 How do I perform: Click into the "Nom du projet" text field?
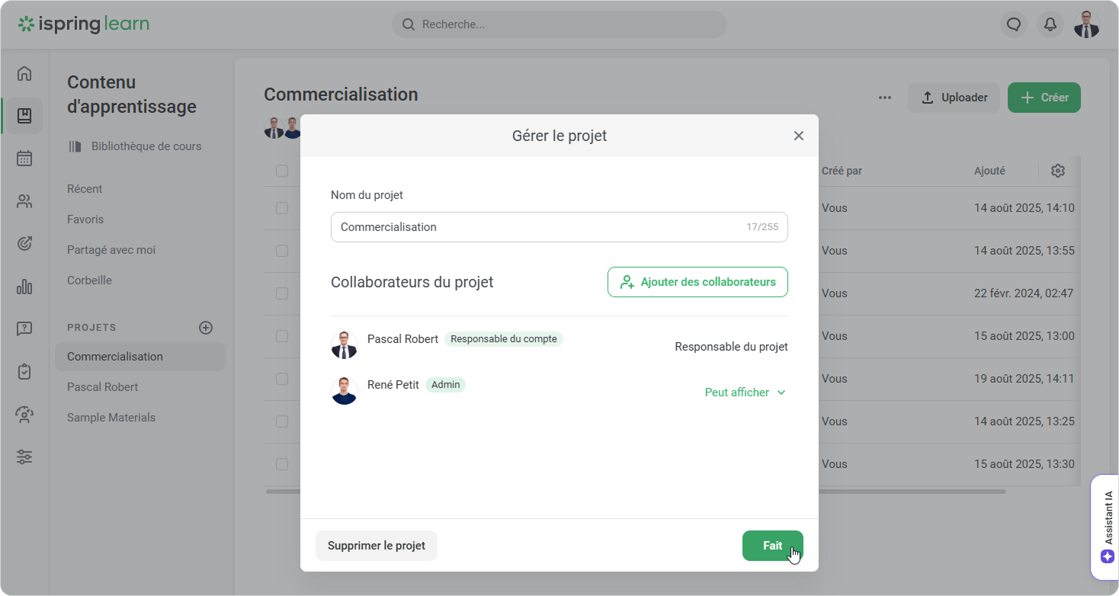point(534,227)
